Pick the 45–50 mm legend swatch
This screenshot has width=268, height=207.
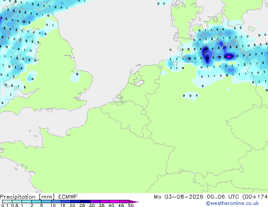click(x=124, y=202)
